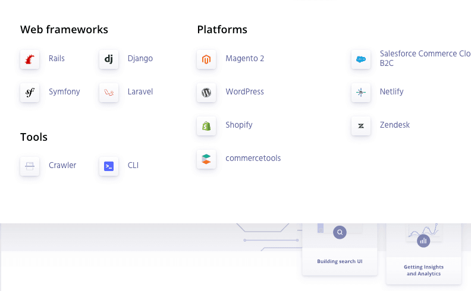Viewport: 471px width, 291px height.
Task: Click the CLI terminal icon
Action: 109,166
